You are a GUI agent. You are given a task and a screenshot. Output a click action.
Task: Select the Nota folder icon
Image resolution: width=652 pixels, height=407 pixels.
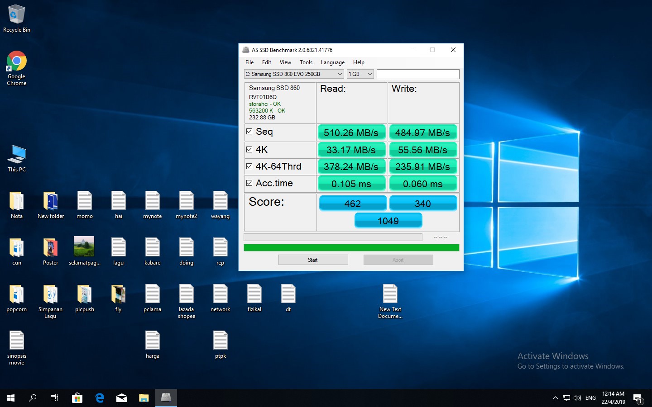pos(17,205)
